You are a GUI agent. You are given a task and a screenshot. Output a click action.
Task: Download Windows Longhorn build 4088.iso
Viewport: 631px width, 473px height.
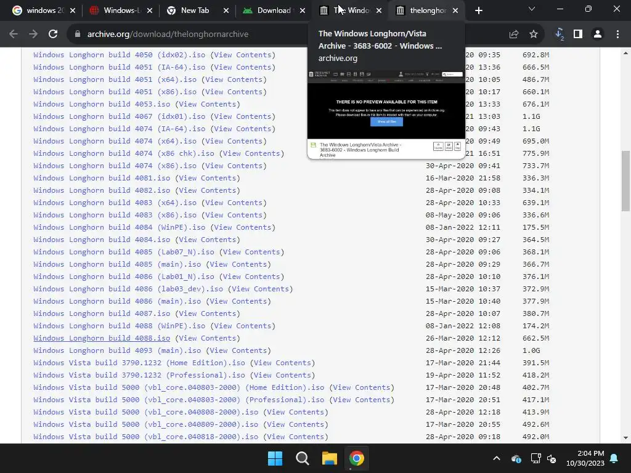[x=102, y=338]
